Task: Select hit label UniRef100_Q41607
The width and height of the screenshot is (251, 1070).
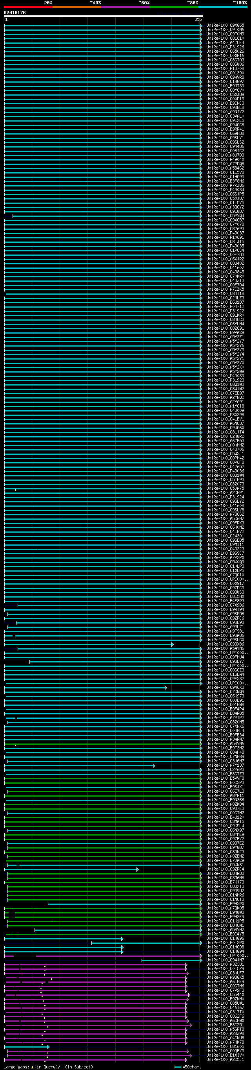Action: pyautogui.click(x=226, y=267)
